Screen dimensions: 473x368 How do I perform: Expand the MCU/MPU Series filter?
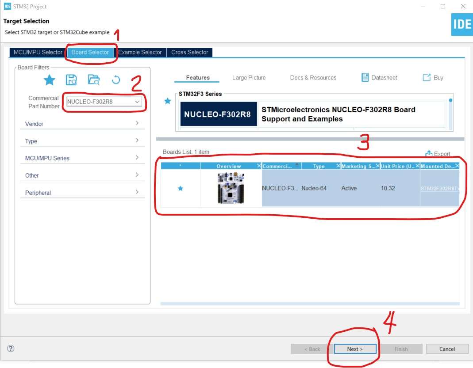coord(82,158)
